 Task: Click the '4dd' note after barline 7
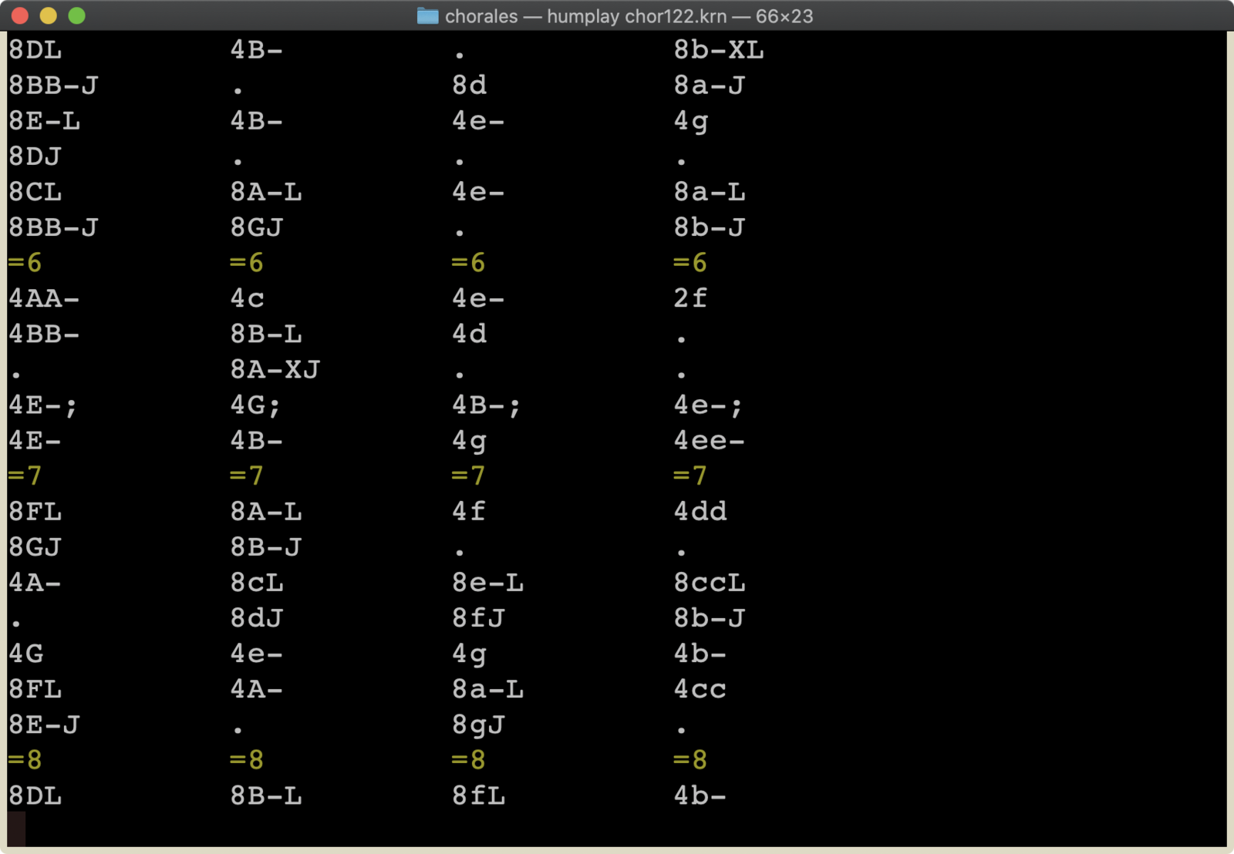[700, 512]
